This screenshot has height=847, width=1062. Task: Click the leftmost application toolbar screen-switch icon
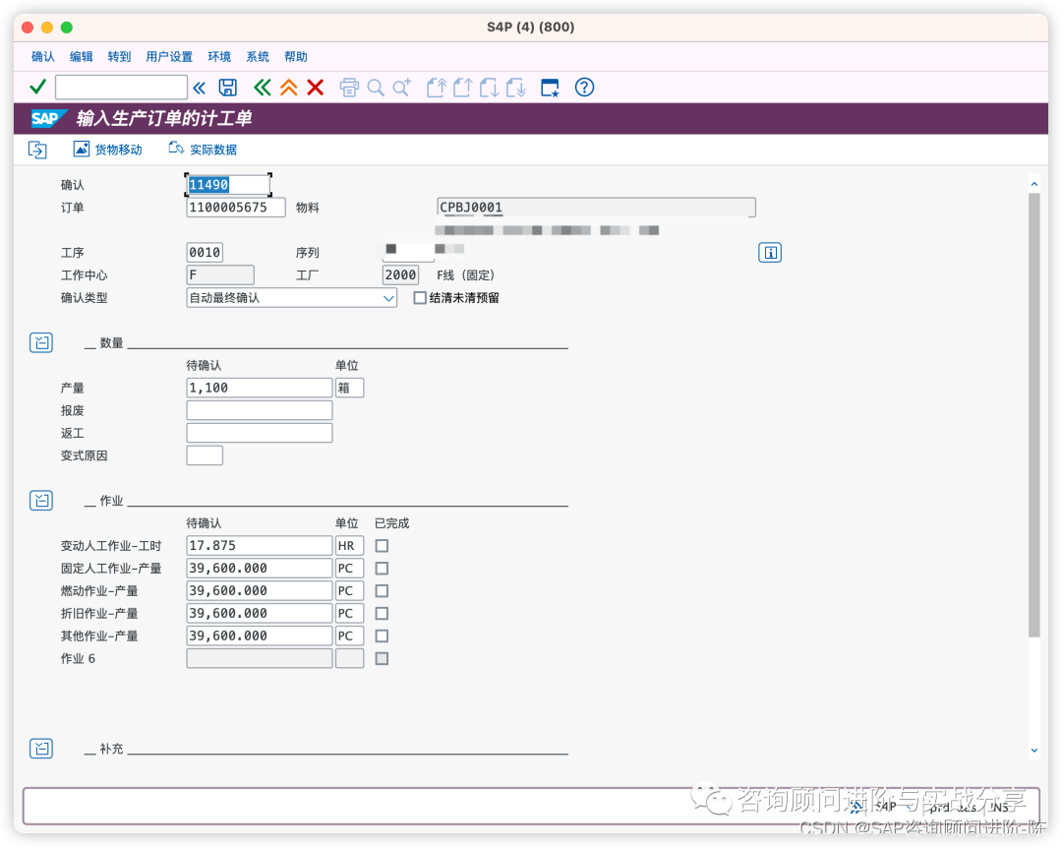pos(37,150)
